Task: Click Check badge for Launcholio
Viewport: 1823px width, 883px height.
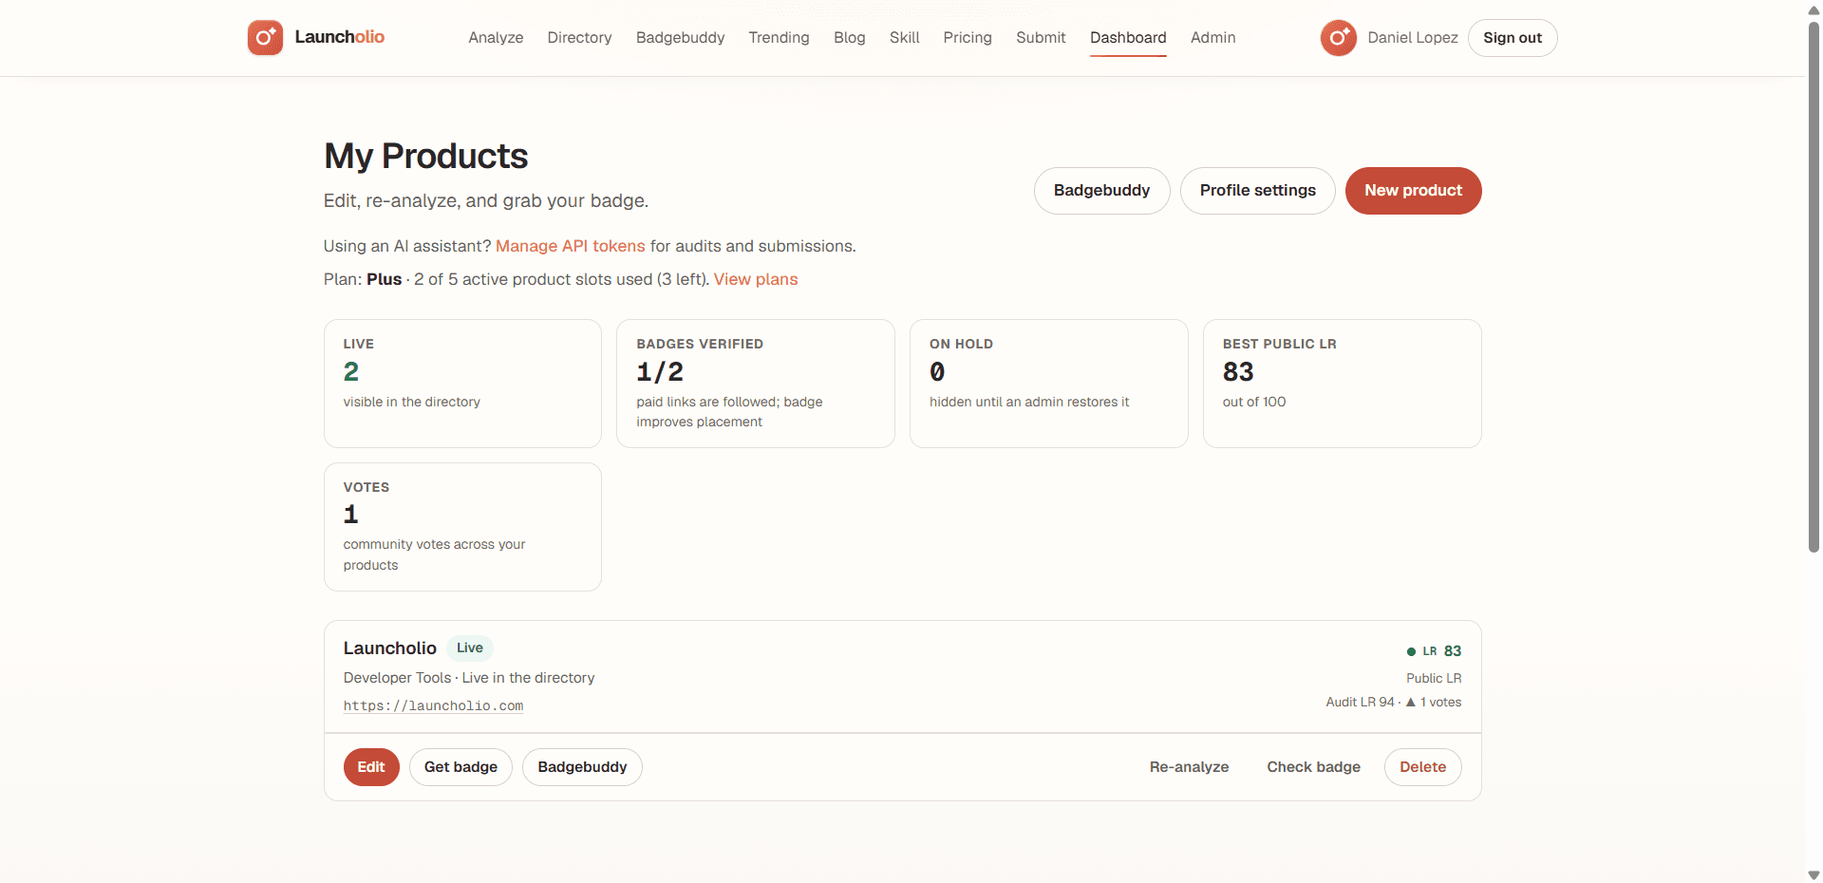Action: pos(1313,767)
